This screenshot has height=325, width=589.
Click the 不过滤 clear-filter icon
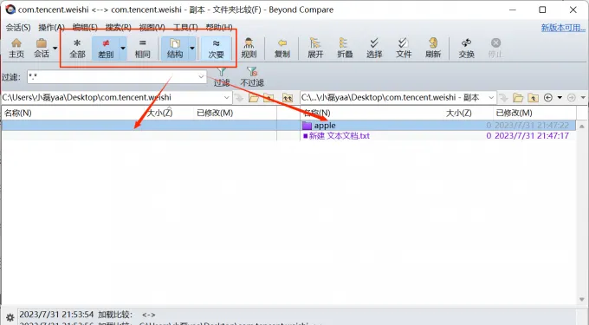pos(252,76)
